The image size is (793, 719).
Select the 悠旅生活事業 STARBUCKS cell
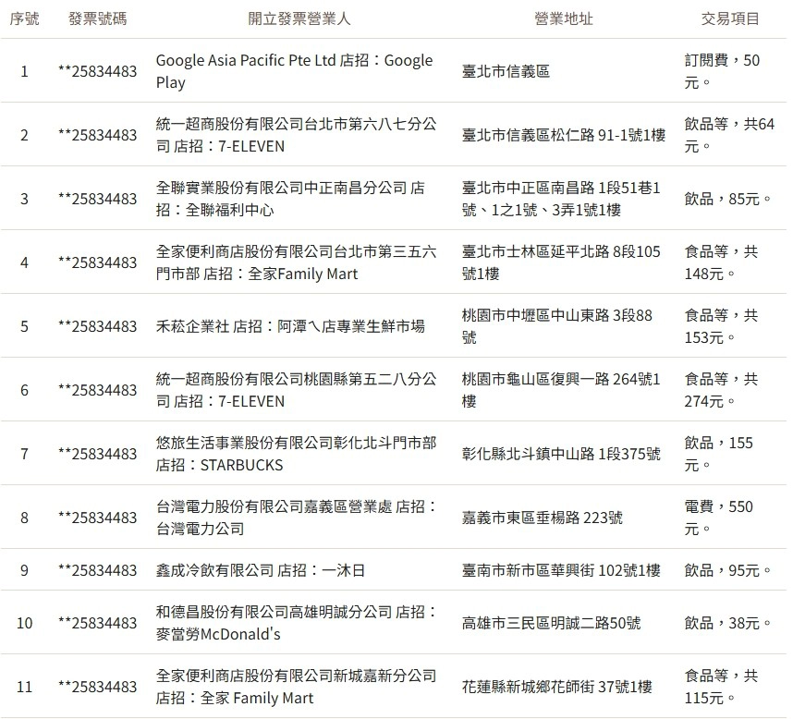296,454
